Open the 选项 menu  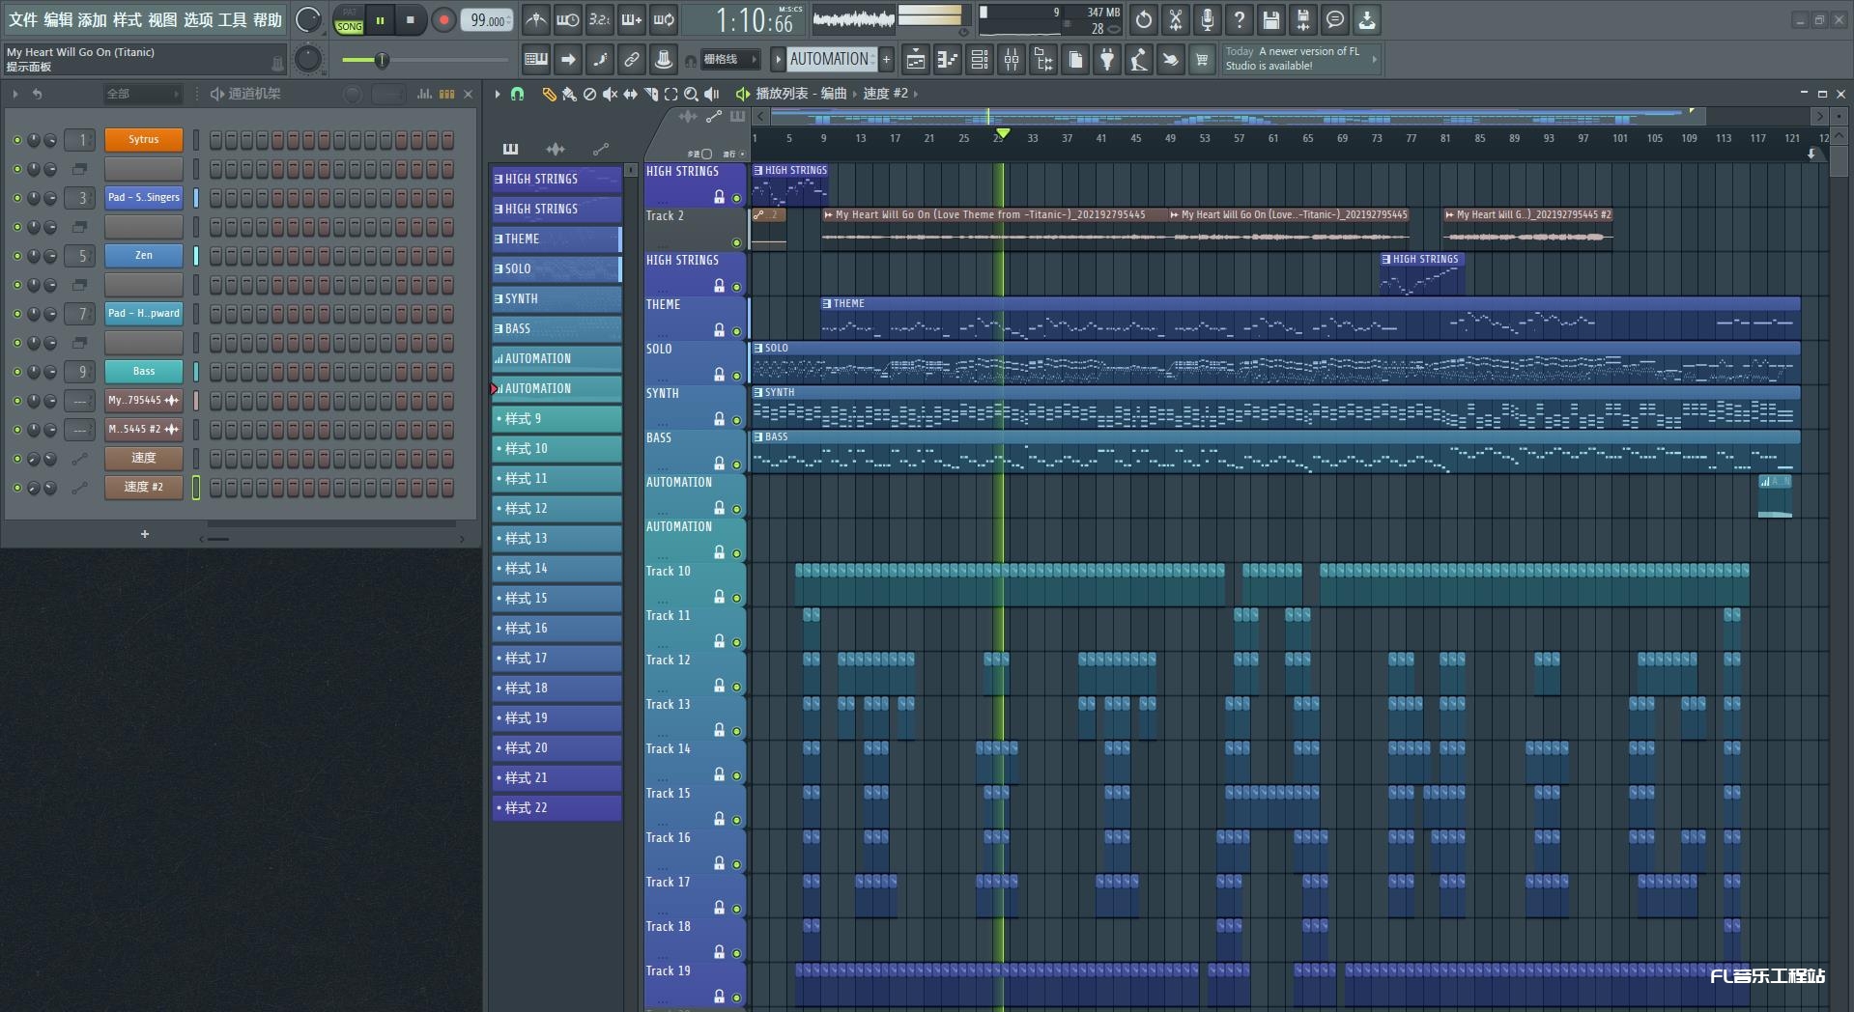[x=198, y=20]
